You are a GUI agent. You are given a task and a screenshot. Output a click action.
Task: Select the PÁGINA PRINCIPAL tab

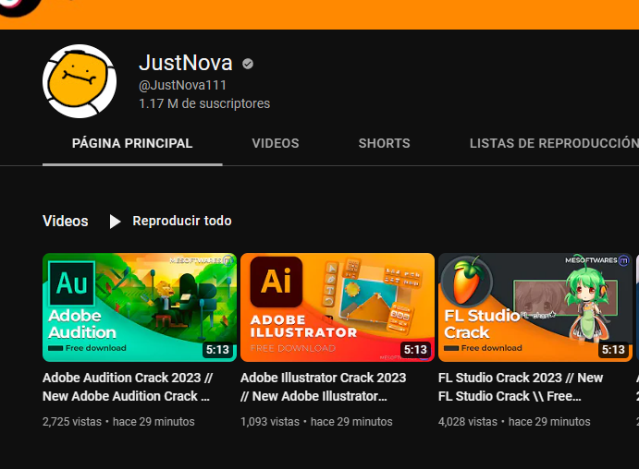[x=132, y=143]
